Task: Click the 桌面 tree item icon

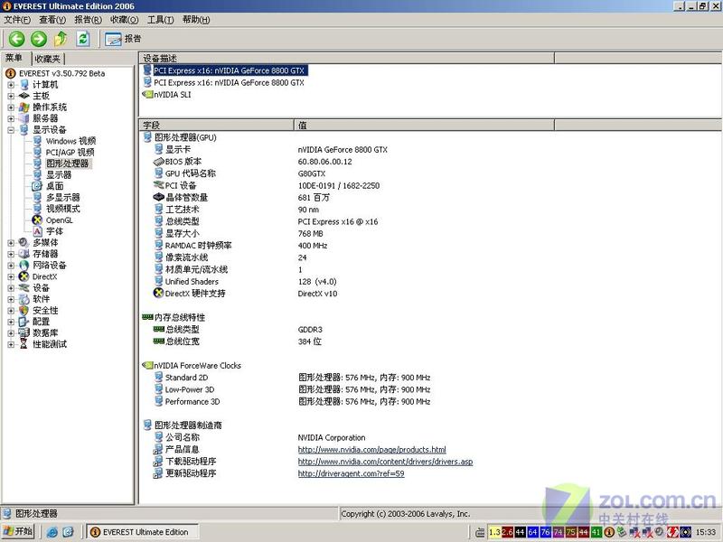Action: [x=37, y=186]
